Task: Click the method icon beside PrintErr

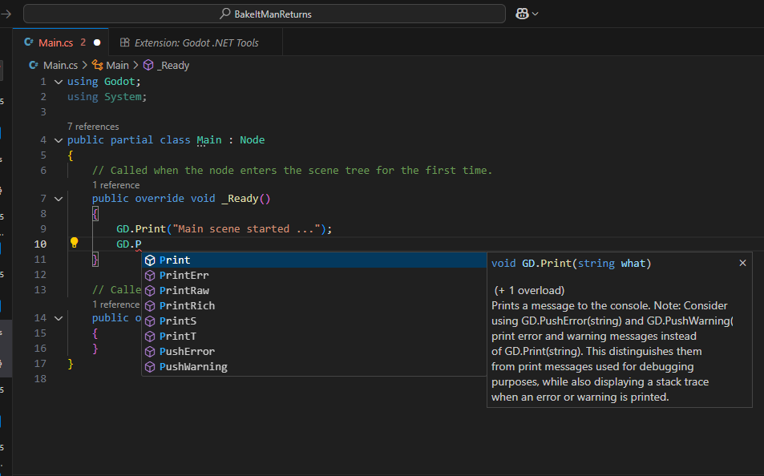Action: [150, 276]
